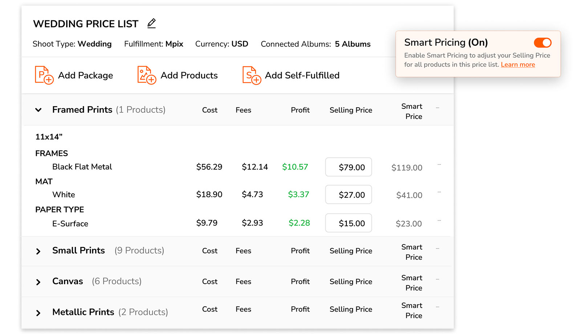The image size is (581, 334).
Task: Open the overflow menu for Small Prints section
Action: click(438, 248)
